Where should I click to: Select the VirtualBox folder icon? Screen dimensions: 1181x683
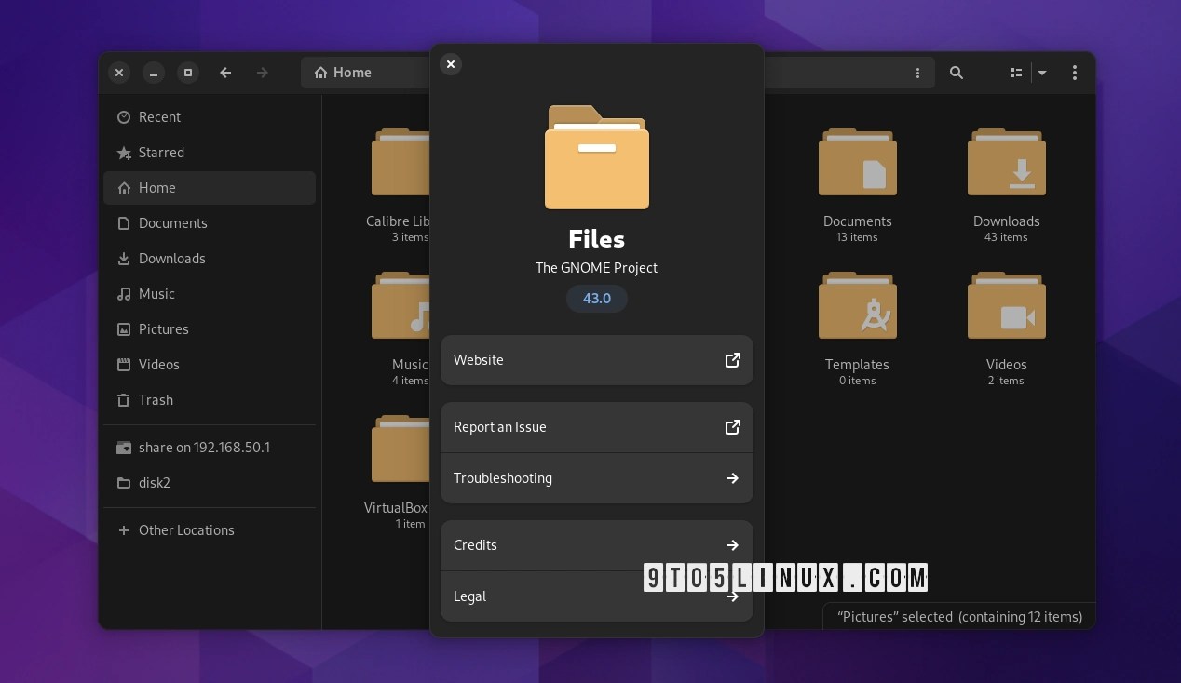pyautogui.click(x=400, y=449)
